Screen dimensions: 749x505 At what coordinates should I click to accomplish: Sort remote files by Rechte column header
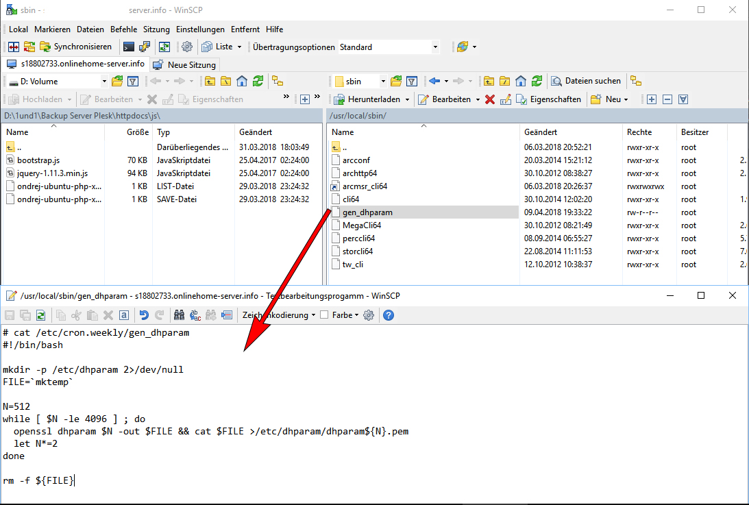click(639, 132)
